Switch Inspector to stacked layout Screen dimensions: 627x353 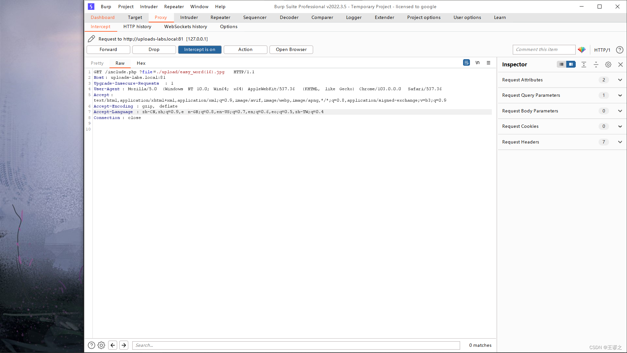(x=561, y=64)
